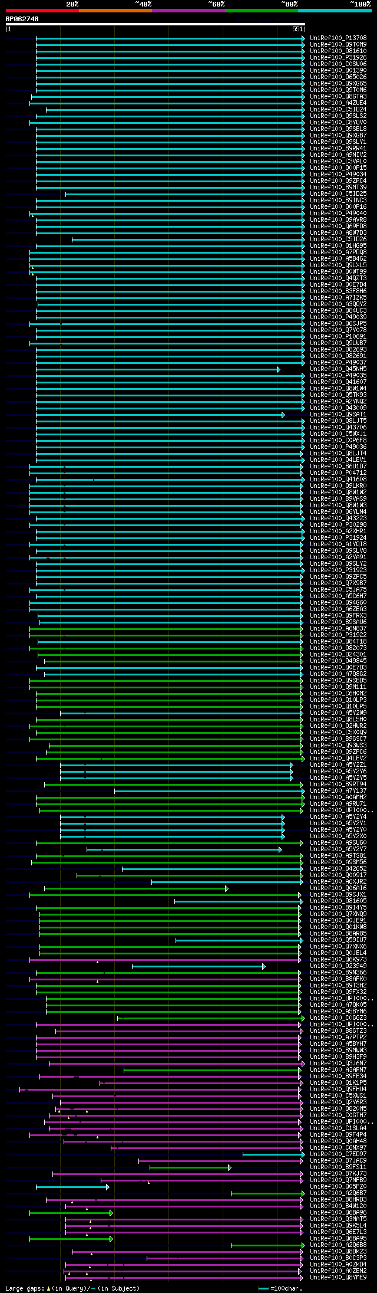Click UniRef100_A4ZUE4 label
This screenshot has height=1293, width=377.
pos(338,103)
